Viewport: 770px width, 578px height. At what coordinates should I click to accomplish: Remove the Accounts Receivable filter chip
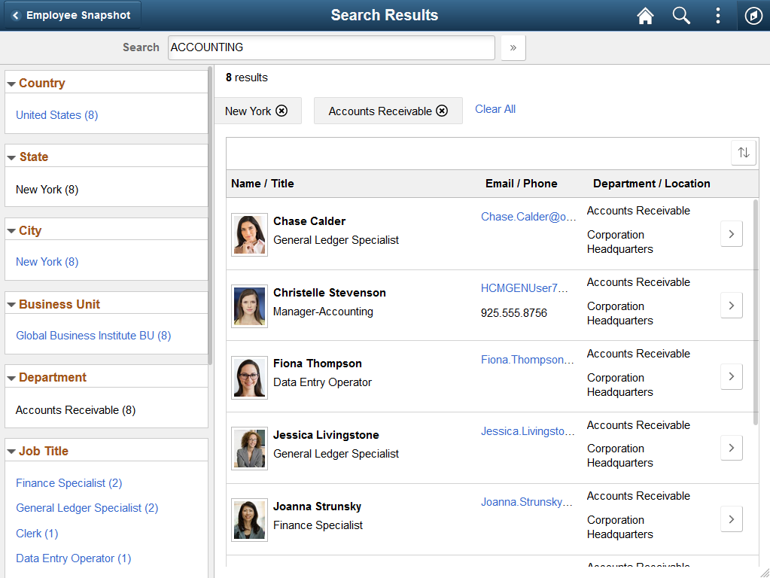[x=442, y=111]
